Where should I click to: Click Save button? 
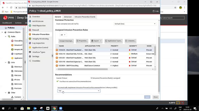point(147,97)
